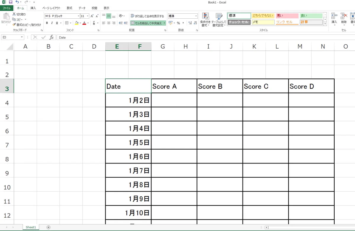Viewport: 355px width, 231px height.
Task: Open number format dialog launcher
Action: 197,30
